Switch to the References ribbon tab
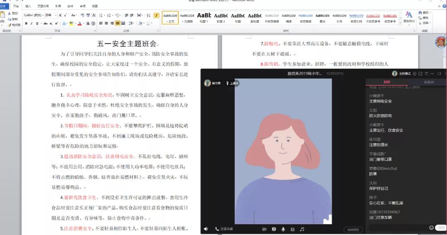Image resolution: width=447 pixels, height=235 pixels. 58,6
